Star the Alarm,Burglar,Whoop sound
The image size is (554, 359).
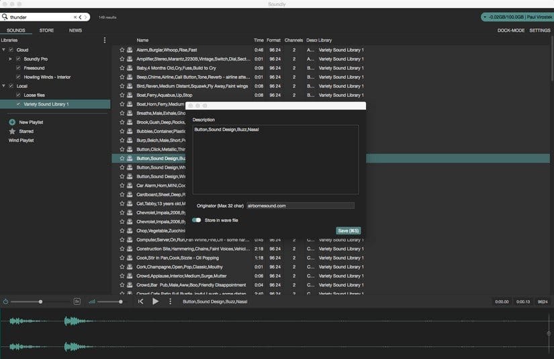[x=122, y=50]
